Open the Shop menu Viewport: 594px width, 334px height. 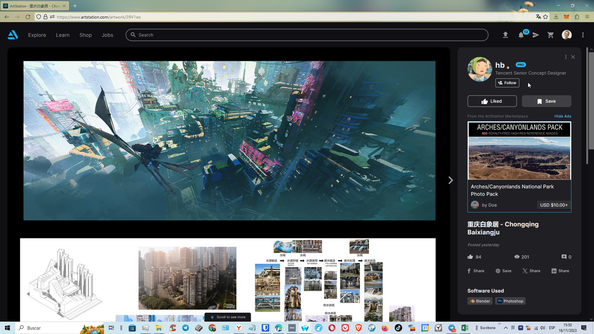tap(85, 35)
